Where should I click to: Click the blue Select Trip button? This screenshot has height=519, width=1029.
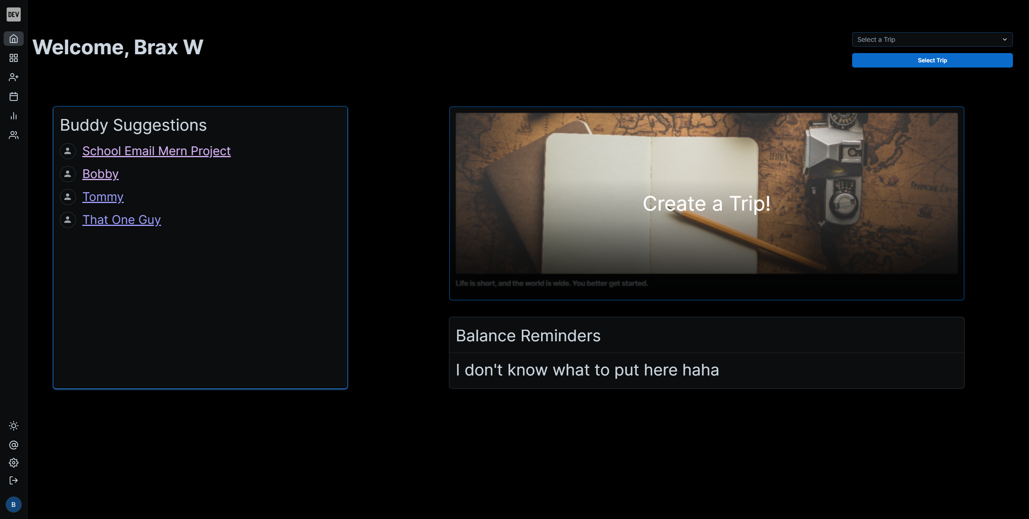932,60
